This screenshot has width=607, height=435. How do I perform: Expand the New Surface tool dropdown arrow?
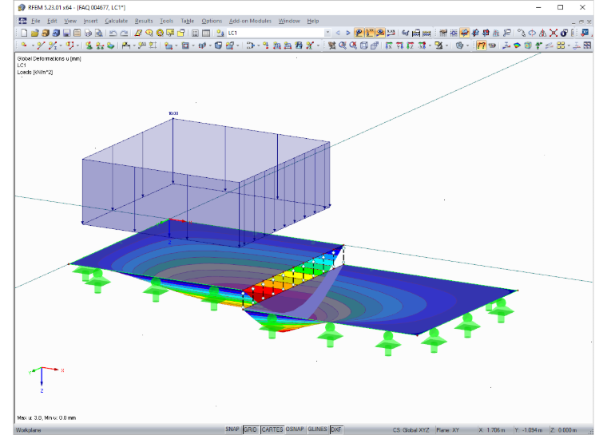click(x=177, y=45)
